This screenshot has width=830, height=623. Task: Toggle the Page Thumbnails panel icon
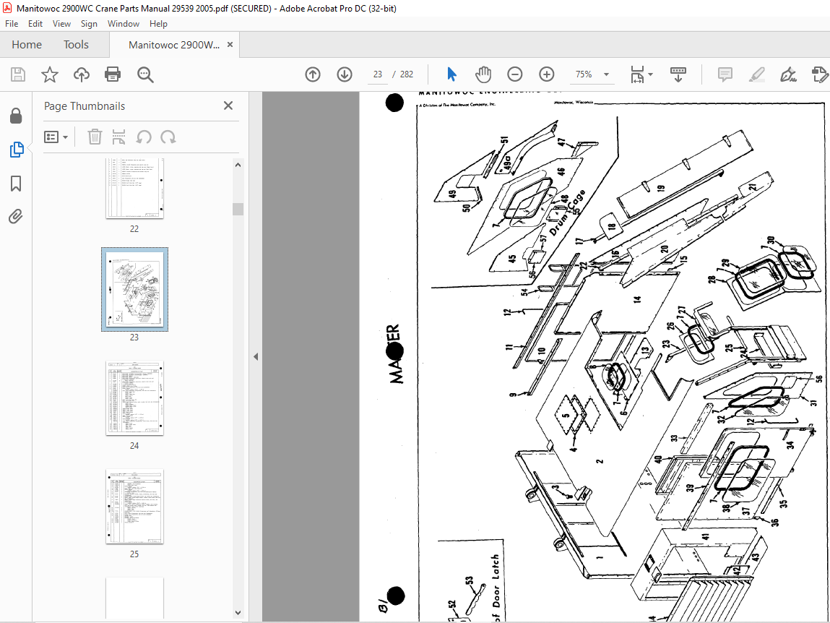click(17, 150)
